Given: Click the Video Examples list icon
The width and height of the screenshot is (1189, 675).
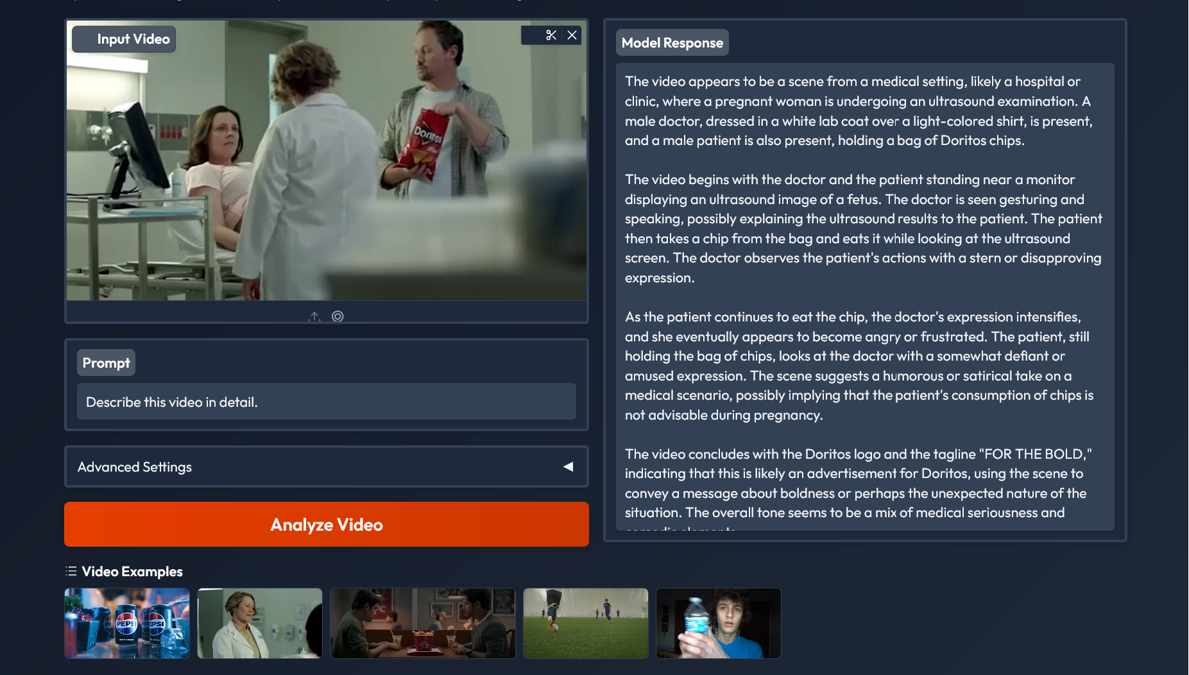Looking at the screenshot, I should (x=71, y=571).
